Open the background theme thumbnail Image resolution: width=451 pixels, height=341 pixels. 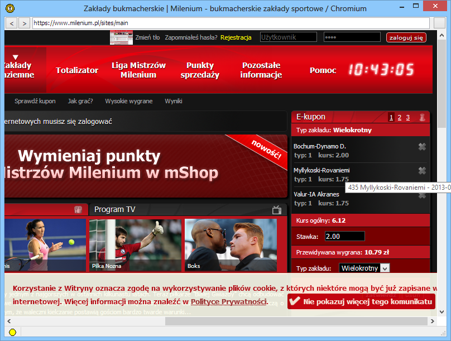click(121, 37)
